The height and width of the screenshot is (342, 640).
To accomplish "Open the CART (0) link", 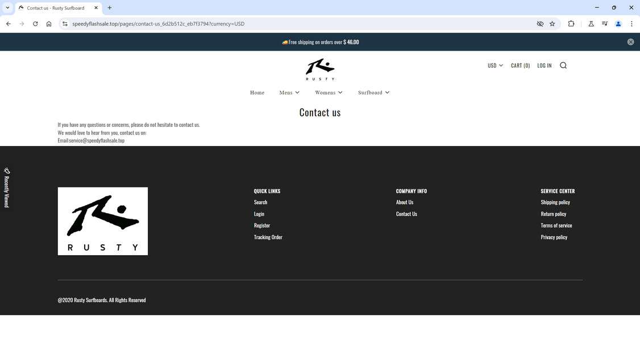I will (x=521, y=65).
